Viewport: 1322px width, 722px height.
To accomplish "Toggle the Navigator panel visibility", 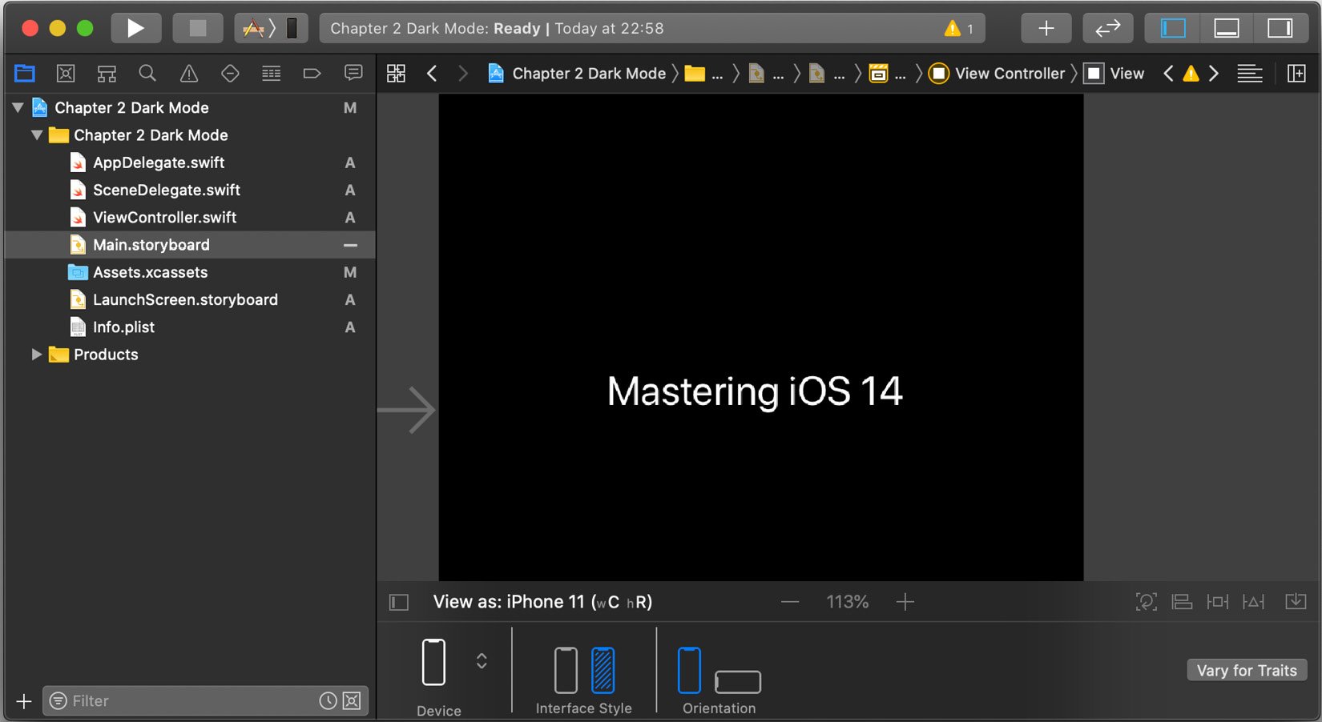I will pos(1173,29).
